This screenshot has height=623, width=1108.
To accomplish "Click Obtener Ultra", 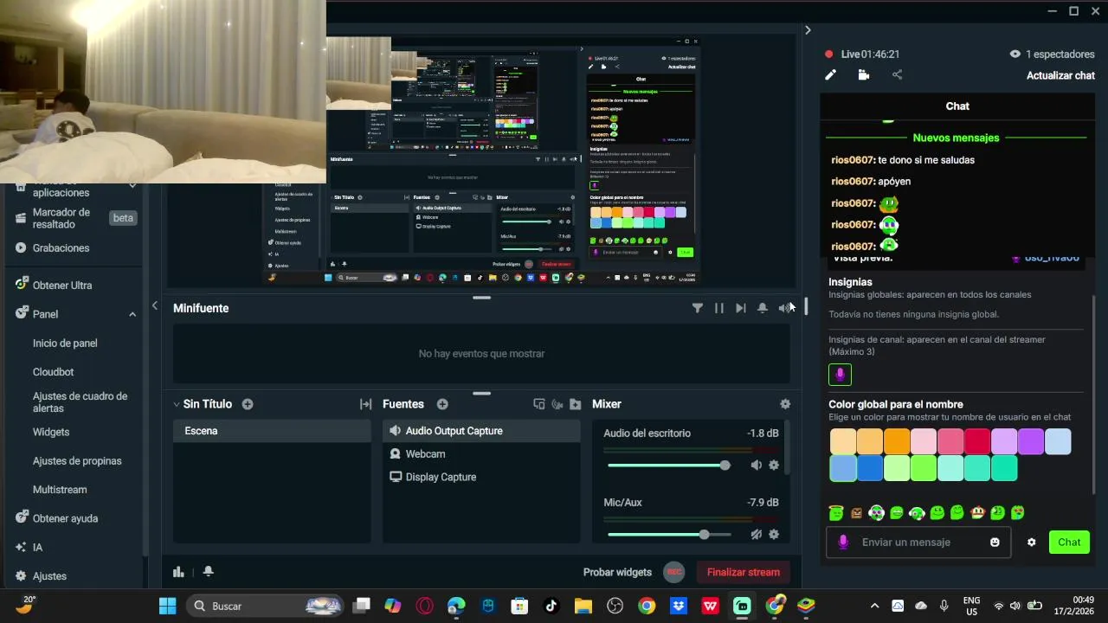I will click(x=62, y=285).
